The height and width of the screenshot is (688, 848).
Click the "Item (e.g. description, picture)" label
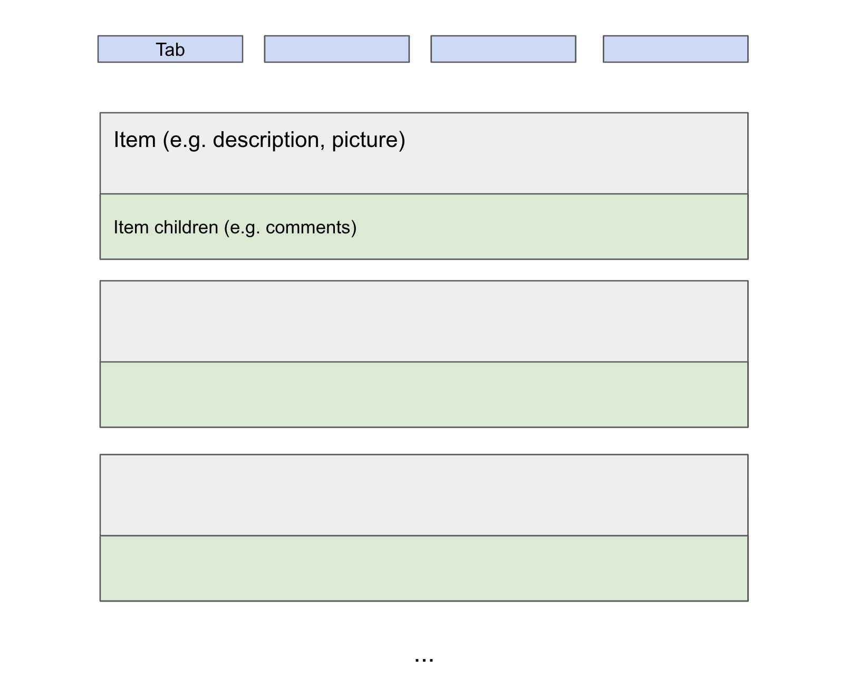coord(259,140)
